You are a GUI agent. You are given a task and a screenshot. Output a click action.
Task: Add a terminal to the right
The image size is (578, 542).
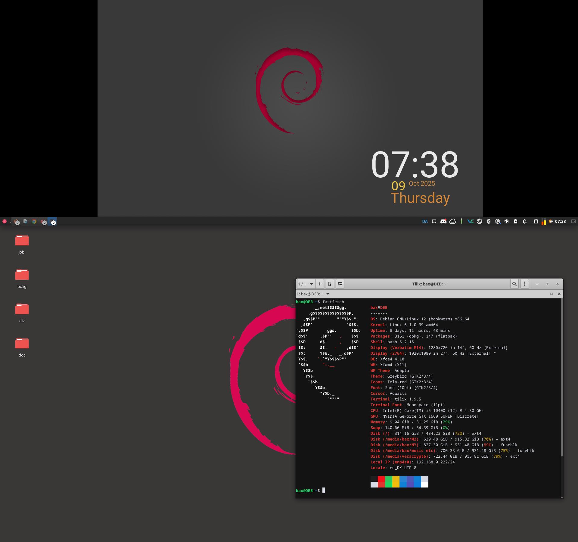click(x=330, y=284)
